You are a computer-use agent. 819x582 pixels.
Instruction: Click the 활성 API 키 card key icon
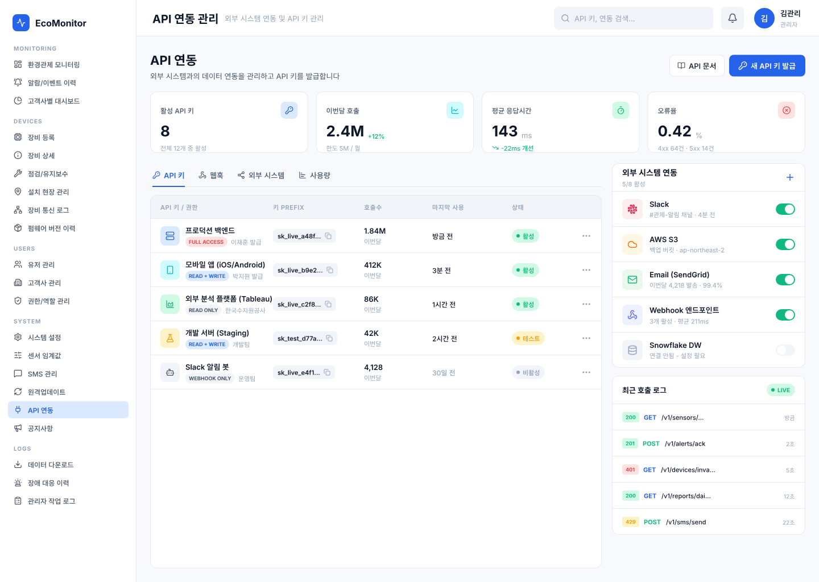click(x=289, y=110)
